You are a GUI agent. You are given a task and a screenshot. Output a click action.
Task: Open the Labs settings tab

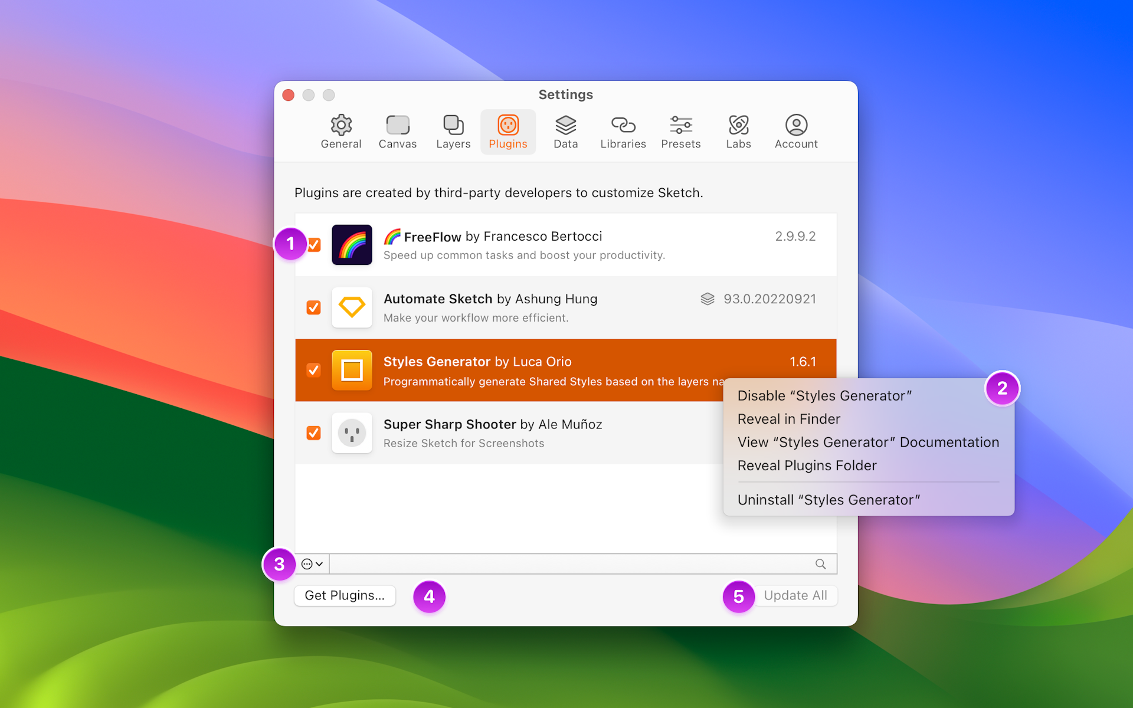coord(738,132)
